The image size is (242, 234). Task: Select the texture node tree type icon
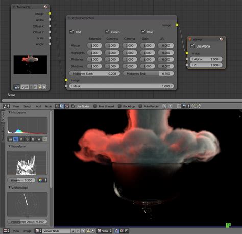pos(67,106)
